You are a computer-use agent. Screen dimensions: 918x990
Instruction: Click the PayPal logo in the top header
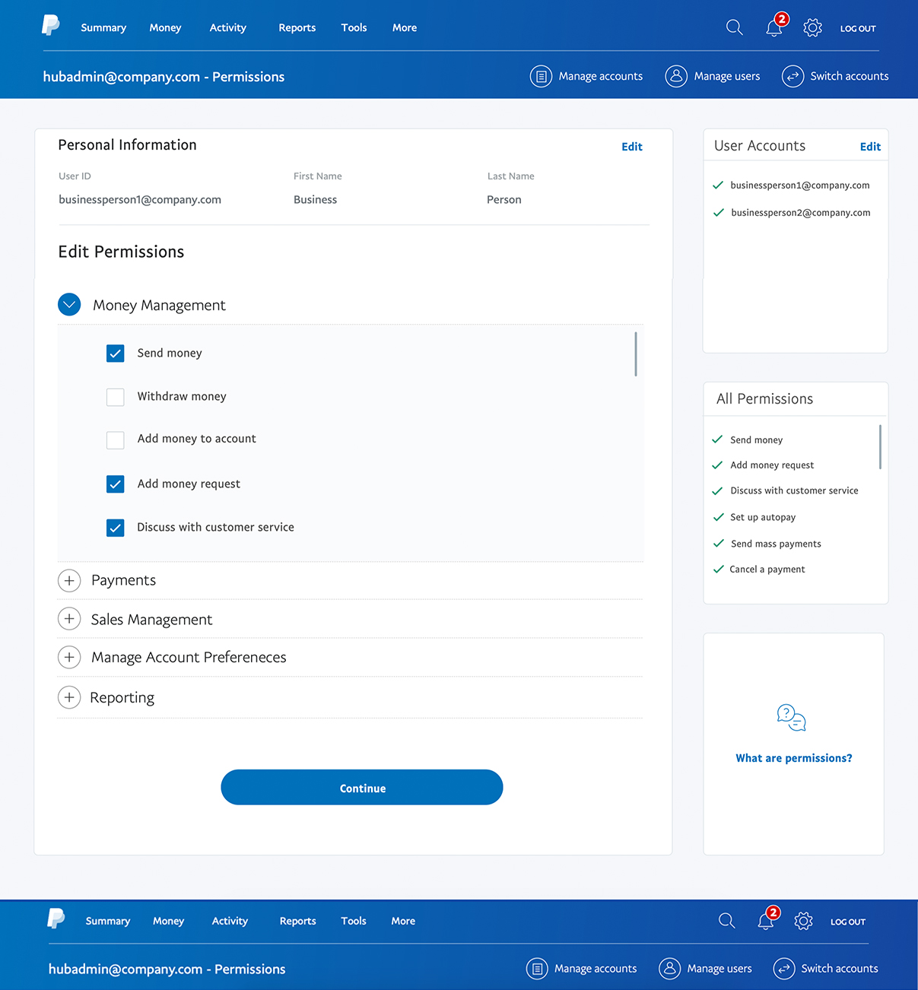50,26
